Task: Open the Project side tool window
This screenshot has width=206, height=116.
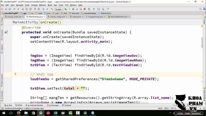Action: click(x=2, y=21)
